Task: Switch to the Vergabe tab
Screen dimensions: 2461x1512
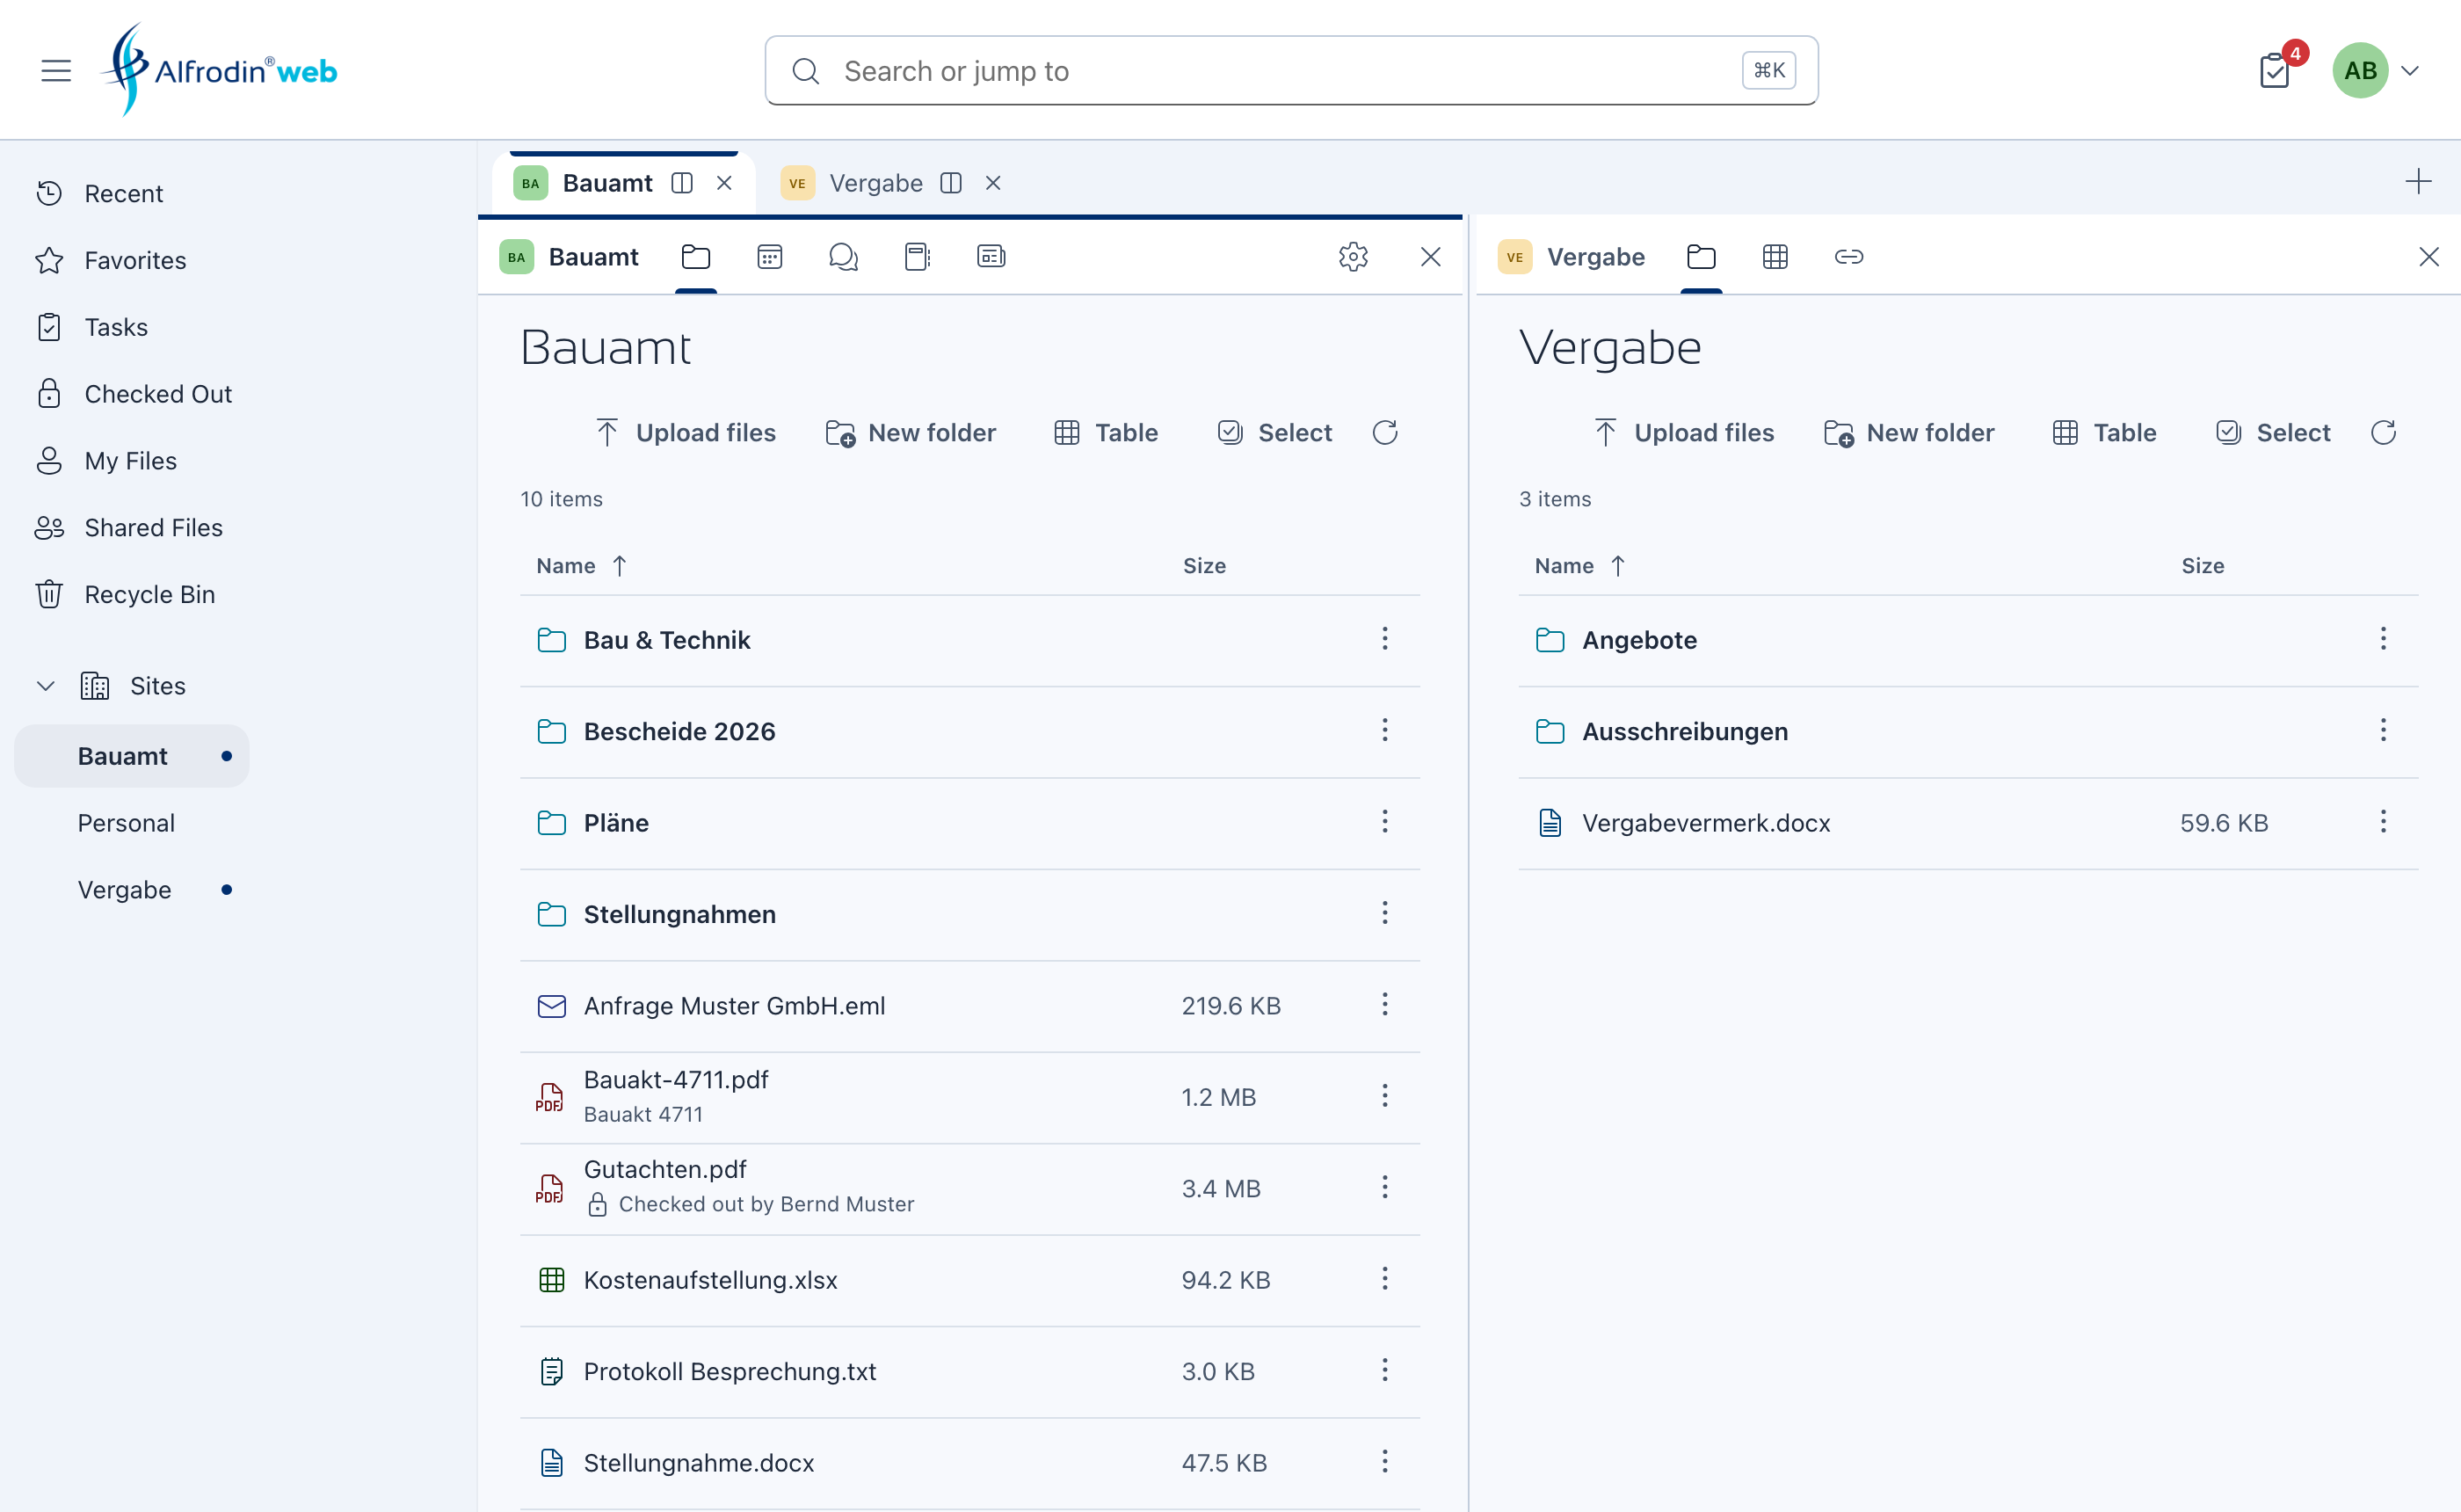Action: [876, 183]
